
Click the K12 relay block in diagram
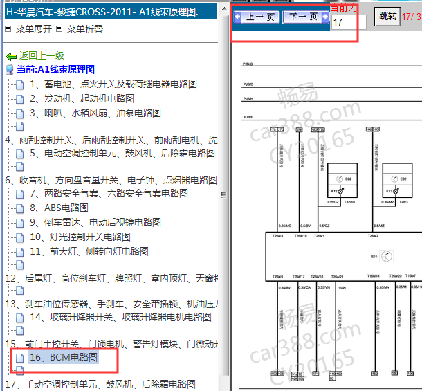coord(342,181)
